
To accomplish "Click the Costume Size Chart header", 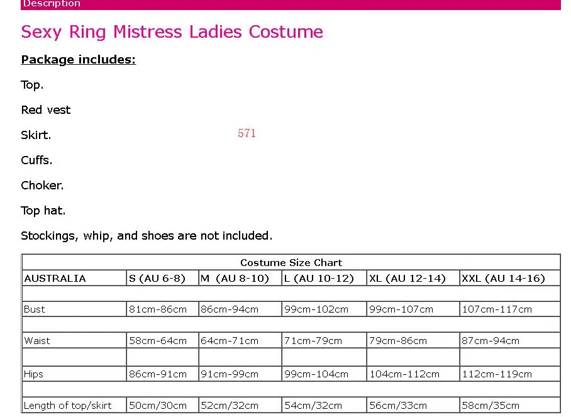I will point(291,262).
